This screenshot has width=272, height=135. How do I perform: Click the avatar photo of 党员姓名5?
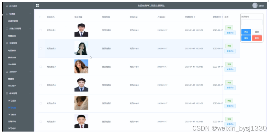click(x=81, y=103)
